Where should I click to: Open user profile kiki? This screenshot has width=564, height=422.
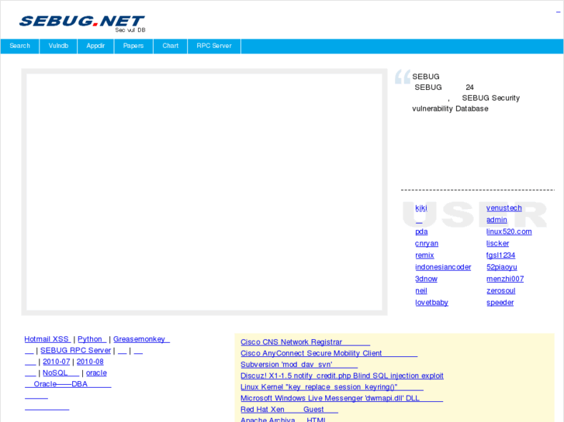(x=421, y=208)
